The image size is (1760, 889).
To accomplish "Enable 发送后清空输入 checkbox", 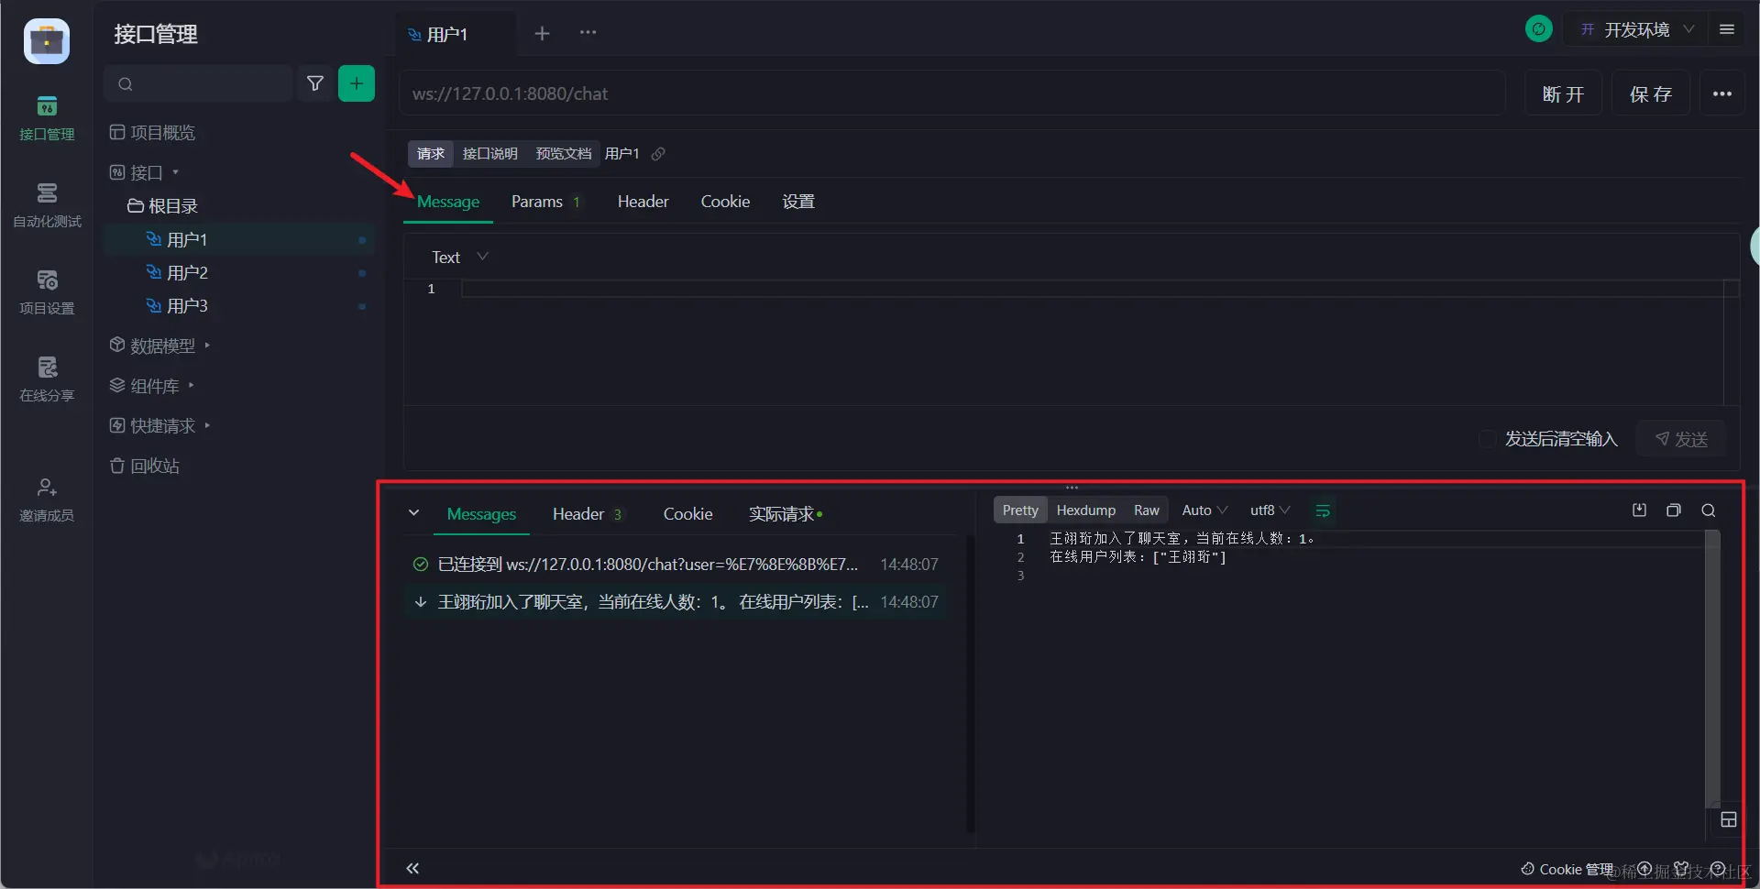I will pyautogui.click(x=1488, y=439).
